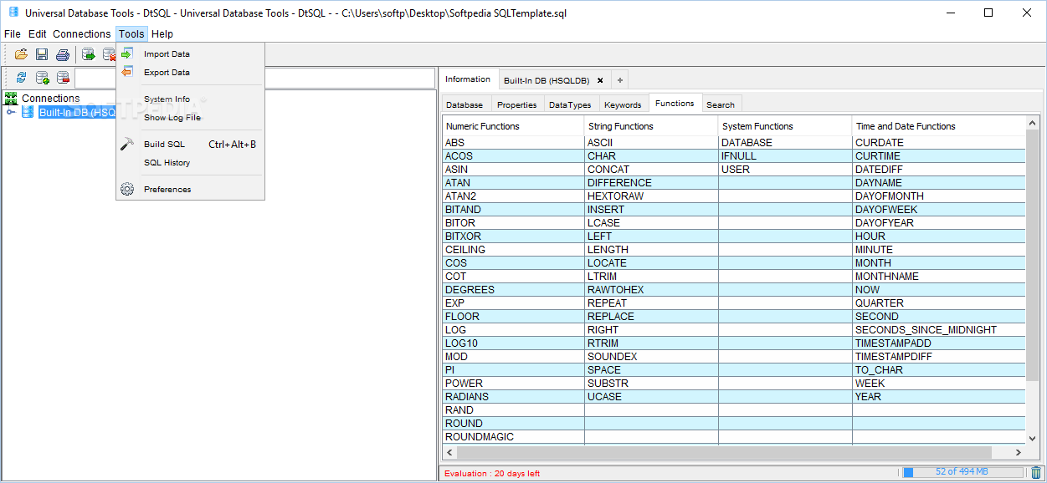
Task: Click the horizontal scrollbar thumb of functions table
Action: tap(723, 452)
